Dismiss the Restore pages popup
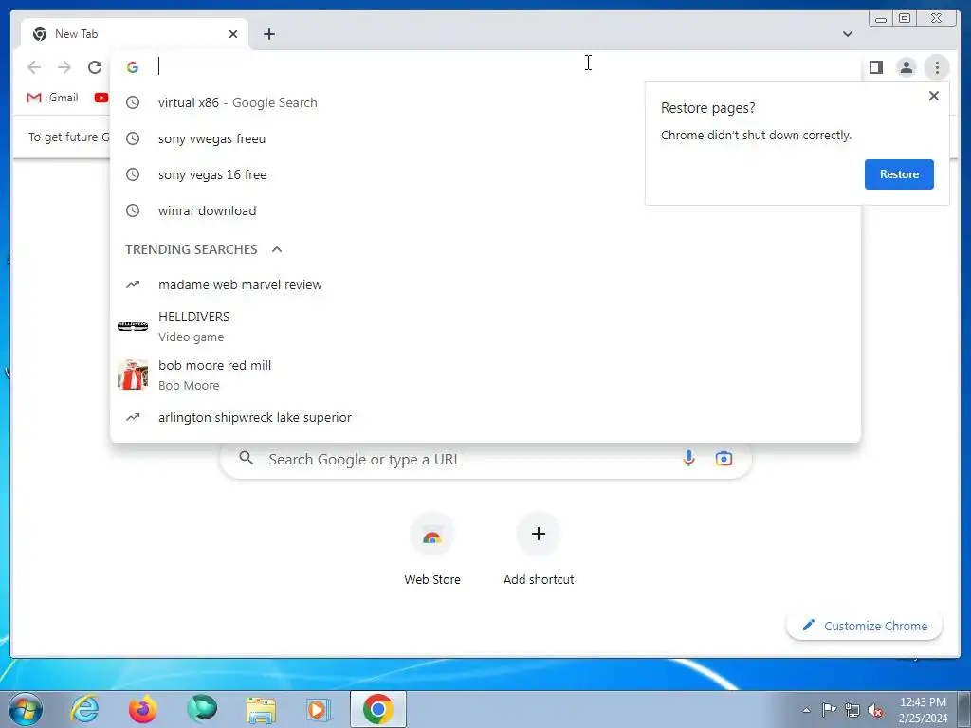The image size is (971, 728). tap(934, 96)
